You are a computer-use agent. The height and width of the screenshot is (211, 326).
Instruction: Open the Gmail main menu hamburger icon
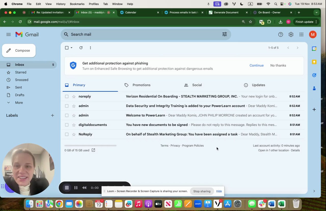click(8, 35)
